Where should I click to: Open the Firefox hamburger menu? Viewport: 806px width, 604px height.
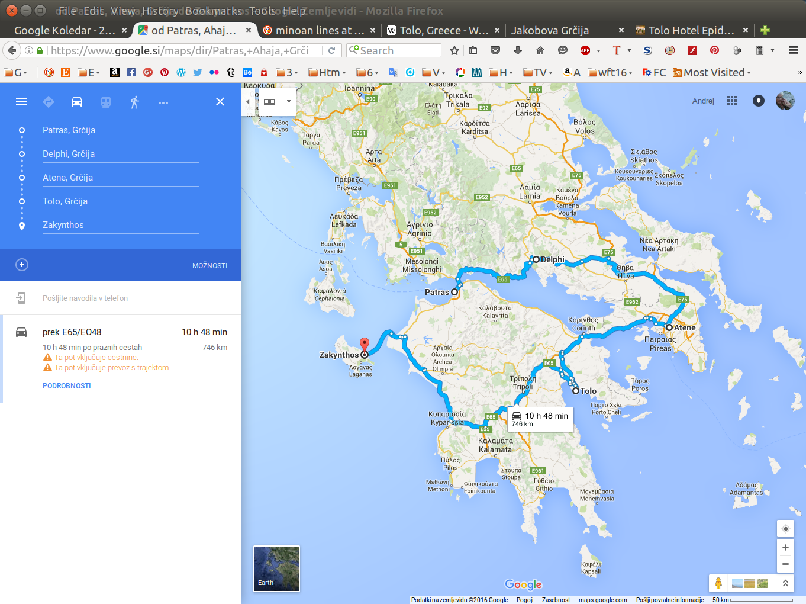point(794,50)
